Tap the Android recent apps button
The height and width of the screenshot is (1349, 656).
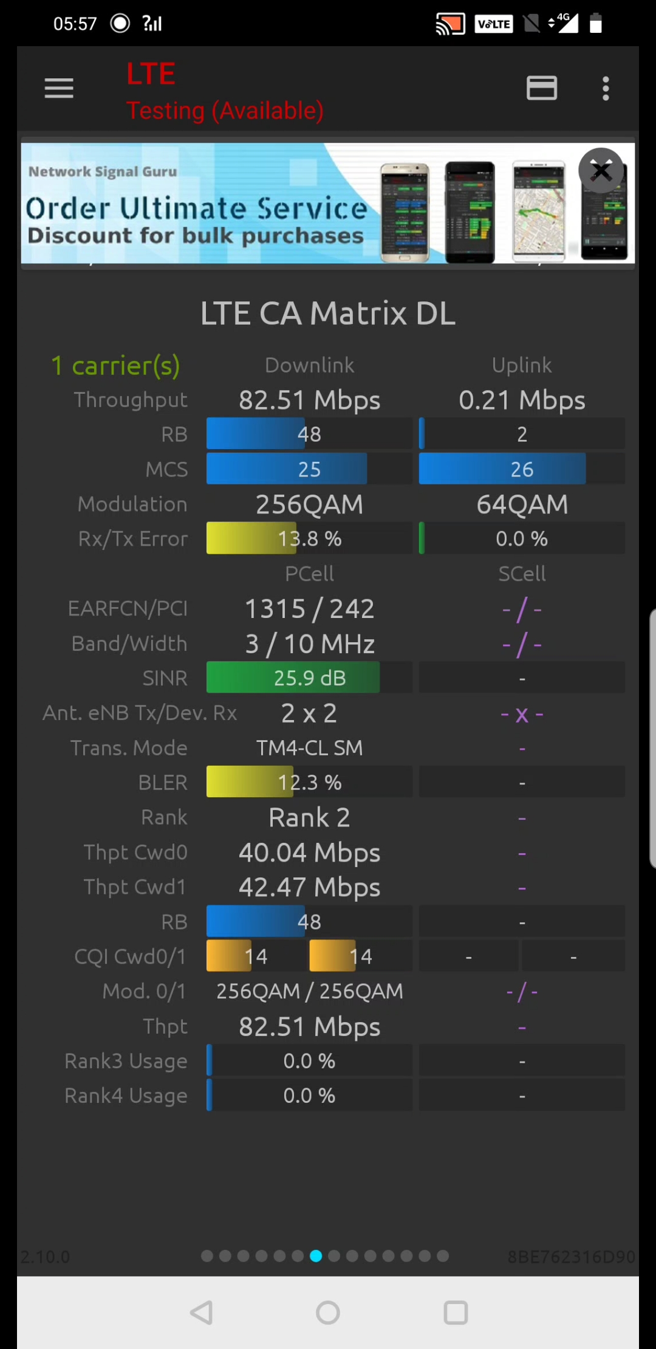(x=456, y=1313)
